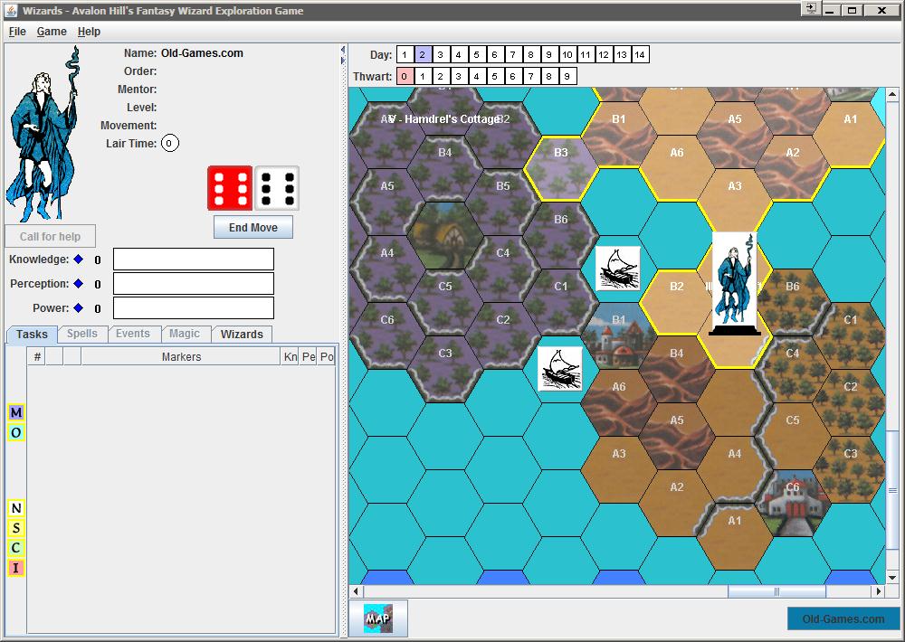
Task: Click the Lair Time counter circle
Action: pos(170,143)
